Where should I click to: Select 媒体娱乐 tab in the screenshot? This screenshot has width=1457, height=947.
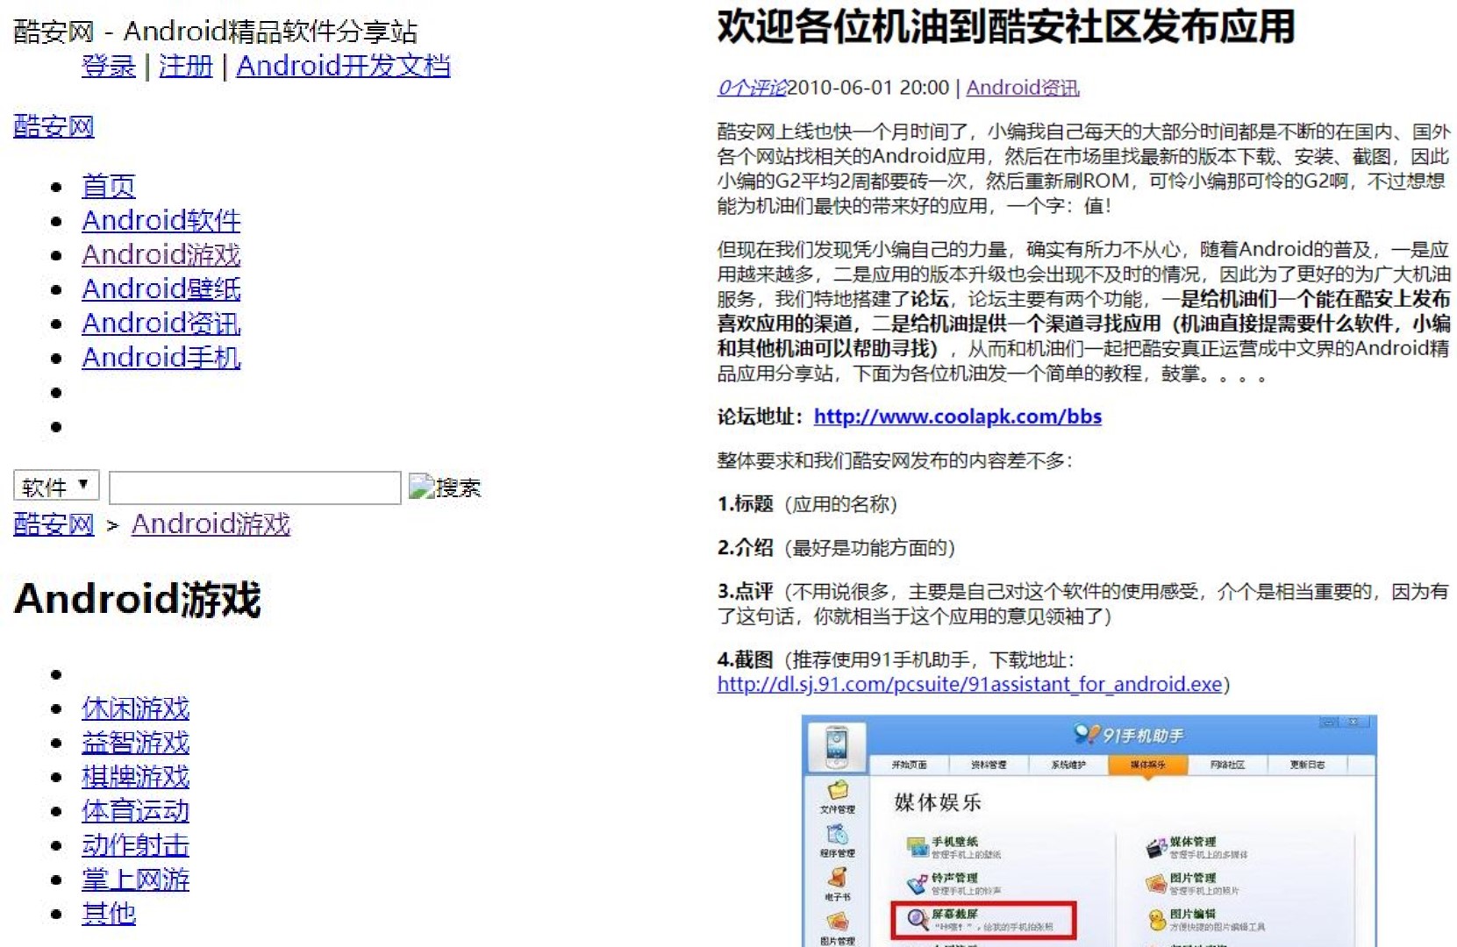[x=1147, y=765]
